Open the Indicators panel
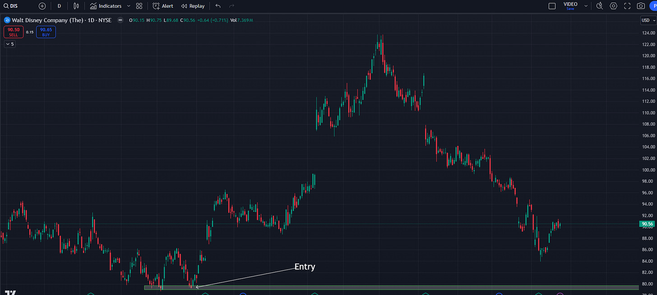This screenshot has height=295, width=657. pyautogui.click(x=106, y=6)
